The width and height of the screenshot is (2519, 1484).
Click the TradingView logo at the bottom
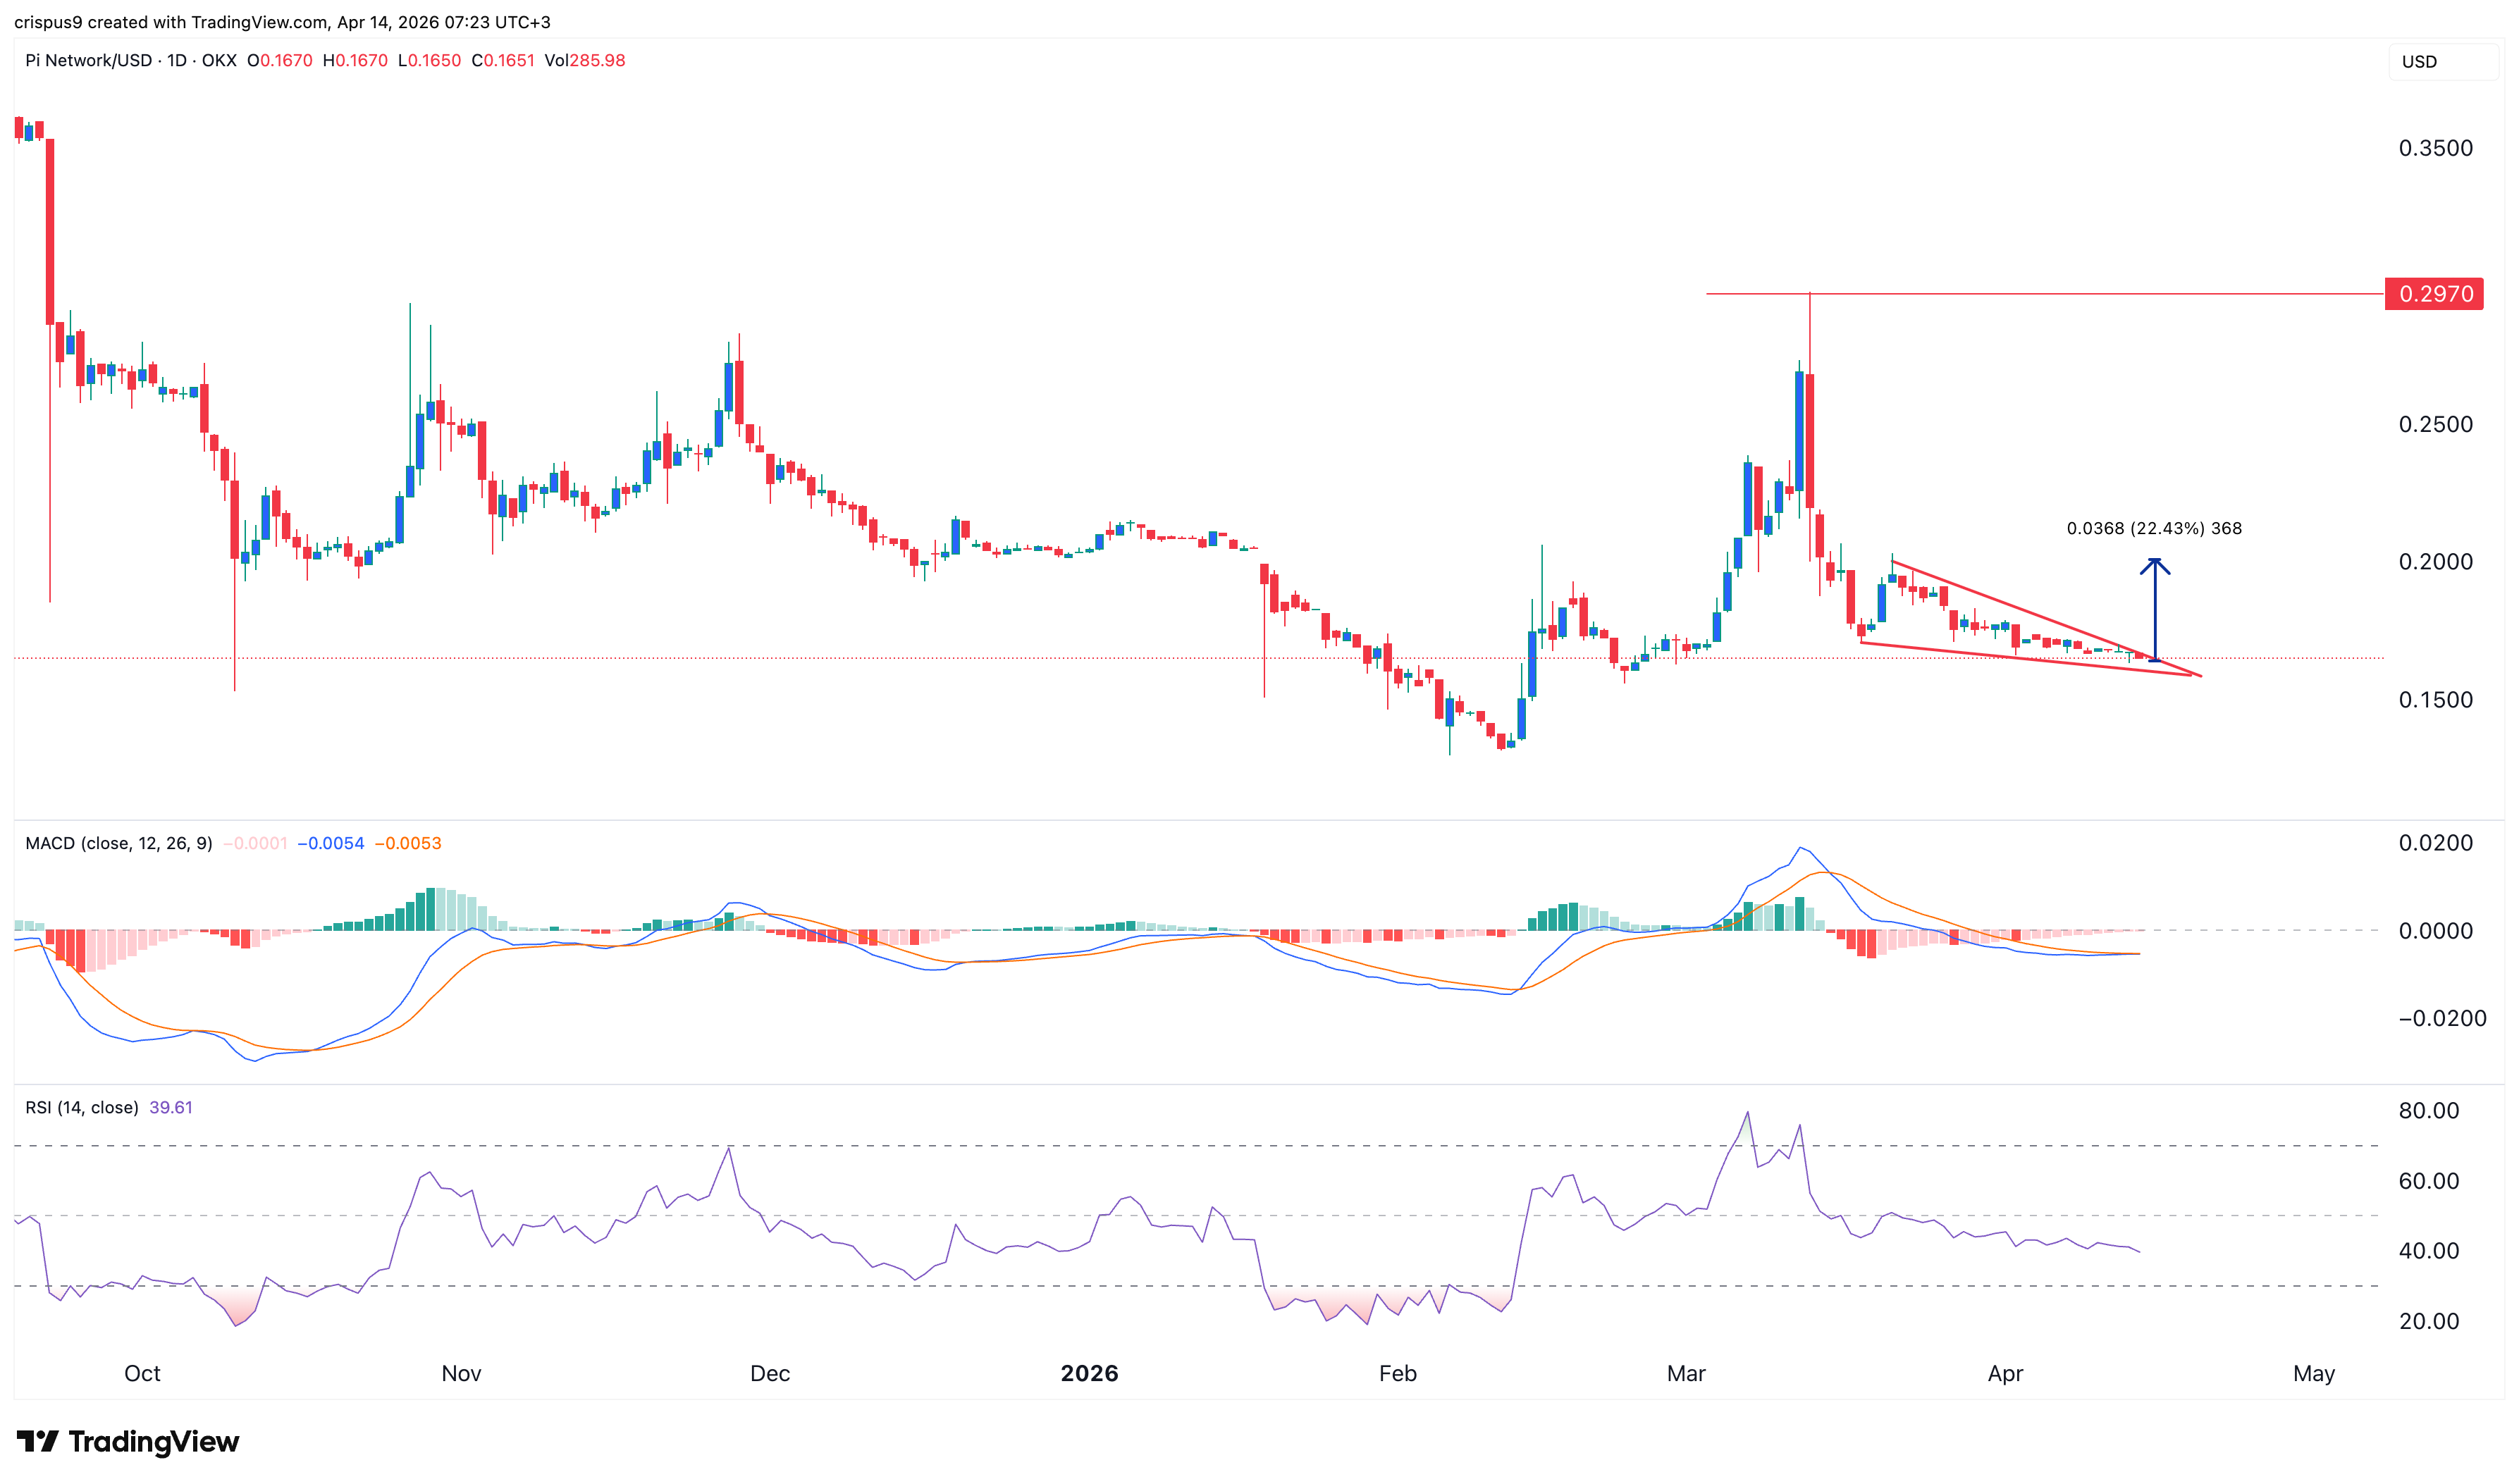coord(127,1441)
